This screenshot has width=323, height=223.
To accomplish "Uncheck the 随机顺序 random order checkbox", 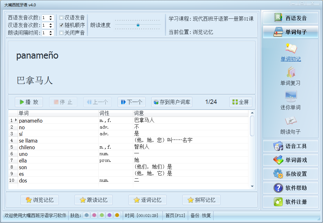I will [62, 25].
